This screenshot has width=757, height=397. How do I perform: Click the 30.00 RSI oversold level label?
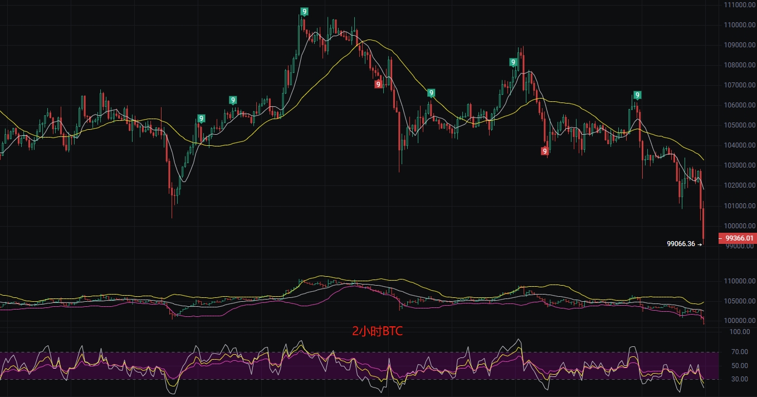pyautogui.click(x=740, y=379)
